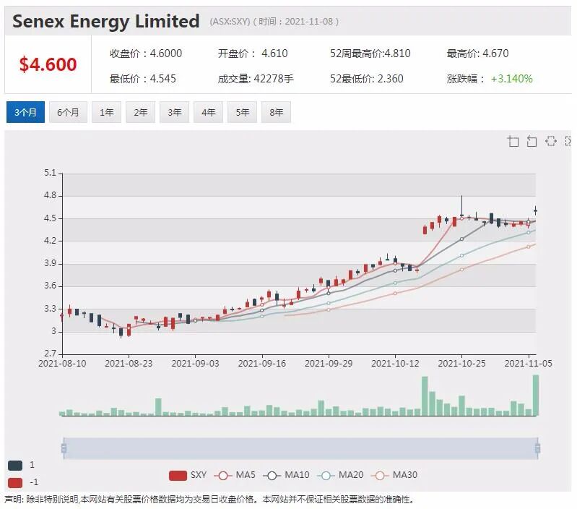This screenshot has width=577, height=509.
Task: Open the 5年 range tab
Action: click(242, 112)
